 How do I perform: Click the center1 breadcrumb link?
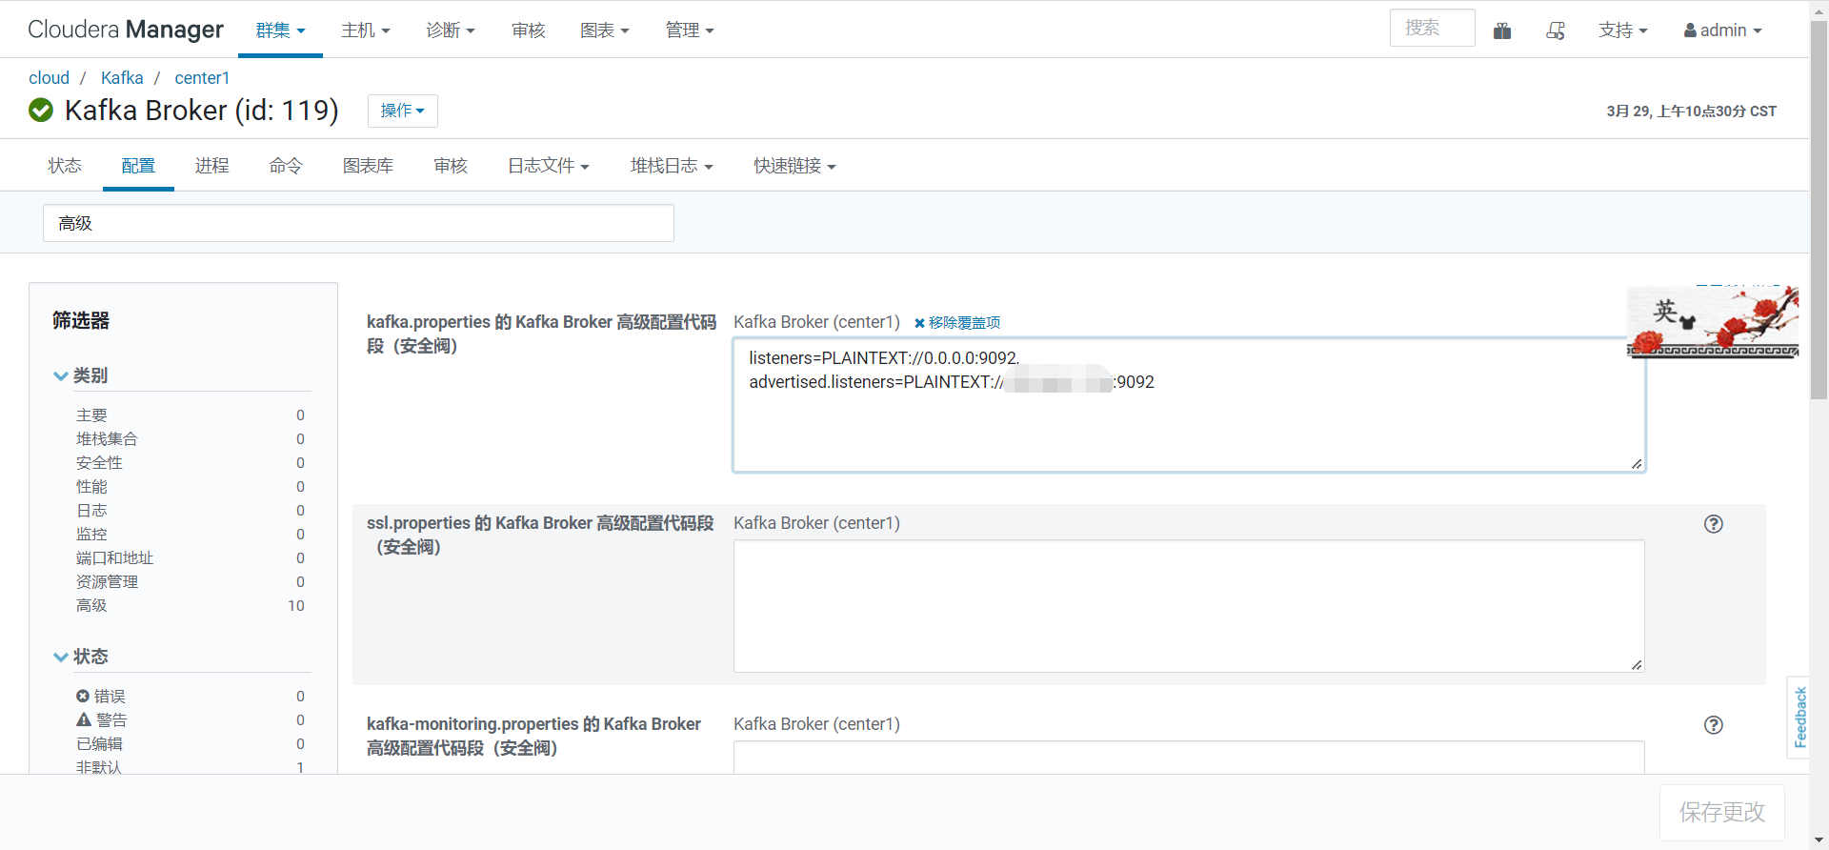click(x=202, y=78)
